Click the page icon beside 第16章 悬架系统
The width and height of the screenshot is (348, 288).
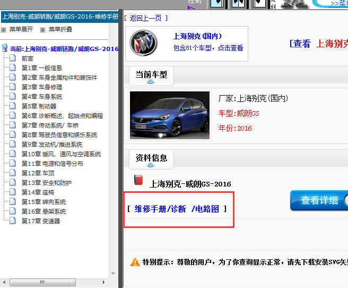13,211
